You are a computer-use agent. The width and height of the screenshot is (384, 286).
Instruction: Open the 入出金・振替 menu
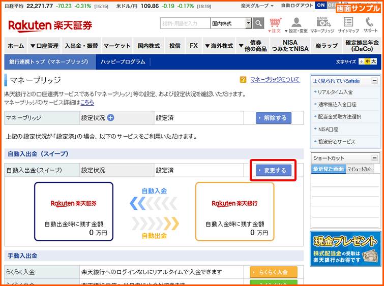coord(81,46)
